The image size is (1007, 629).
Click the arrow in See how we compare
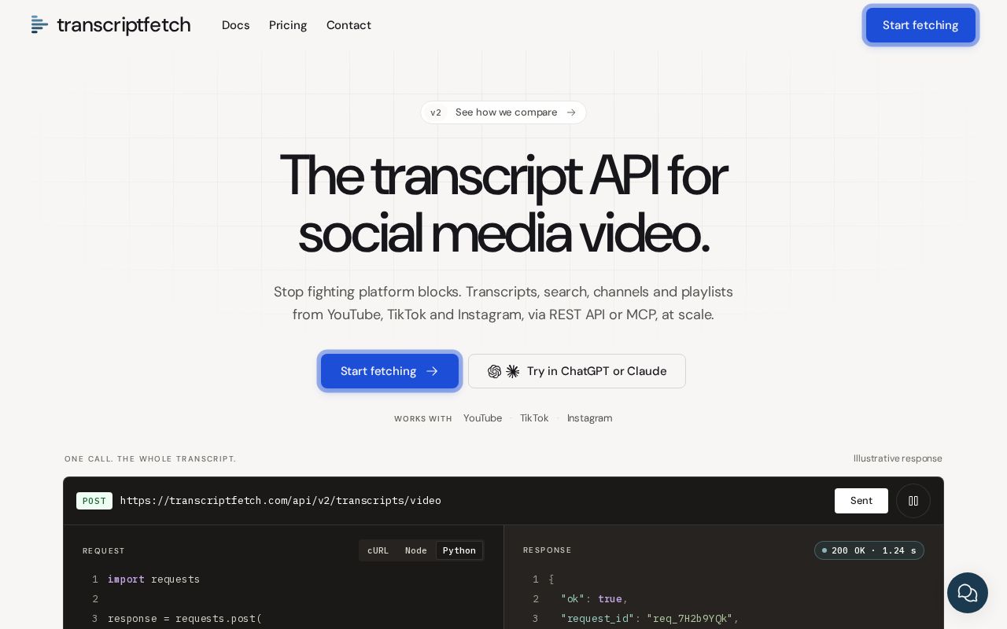(571, 112)
